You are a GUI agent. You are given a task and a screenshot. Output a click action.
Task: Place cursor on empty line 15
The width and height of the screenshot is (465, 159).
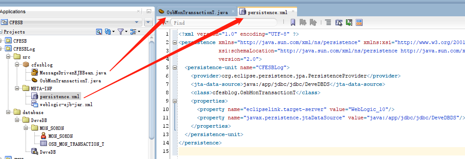(x=322, y=151)
